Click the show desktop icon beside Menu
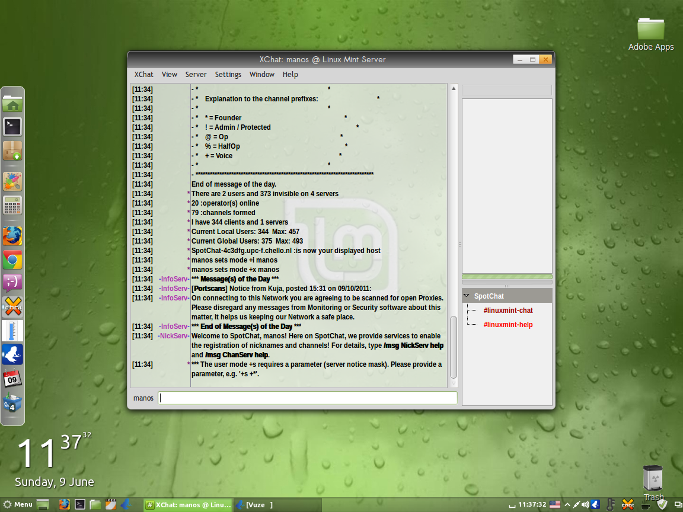The width and height of the screenshot is (683, 512). [x=43, y=505]
